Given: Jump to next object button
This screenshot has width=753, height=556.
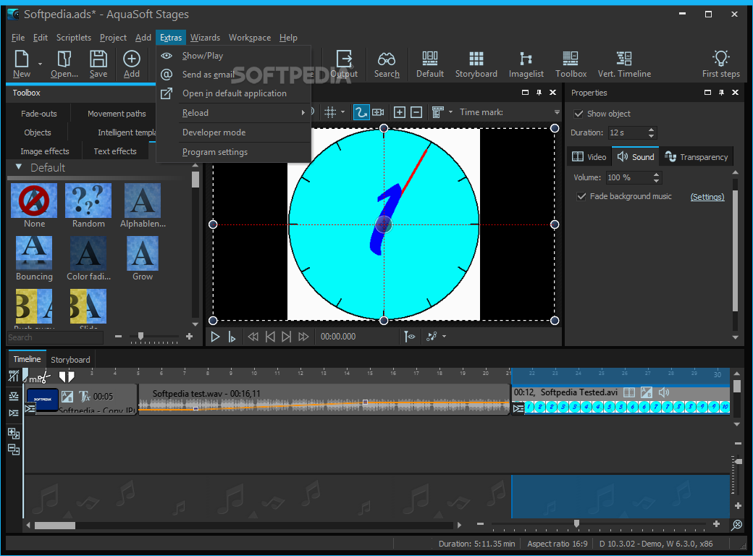Looking at the screenshot, I should (286, 337).
